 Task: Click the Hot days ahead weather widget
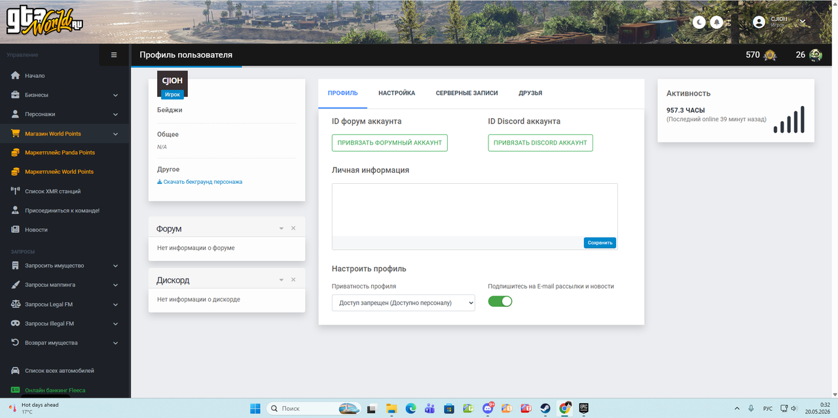[x=34, y=408]
